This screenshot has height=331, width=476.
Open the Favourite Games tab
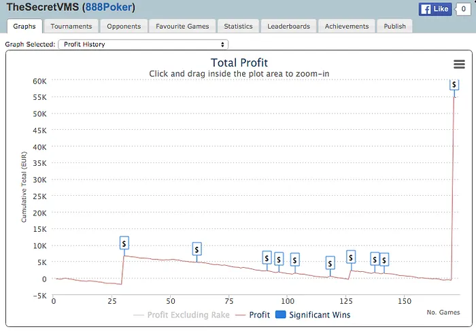(x=184, y=27)
